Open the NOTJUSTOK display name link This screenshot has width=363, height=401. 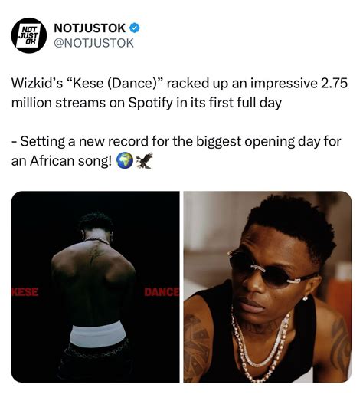[x=90, y=28]
